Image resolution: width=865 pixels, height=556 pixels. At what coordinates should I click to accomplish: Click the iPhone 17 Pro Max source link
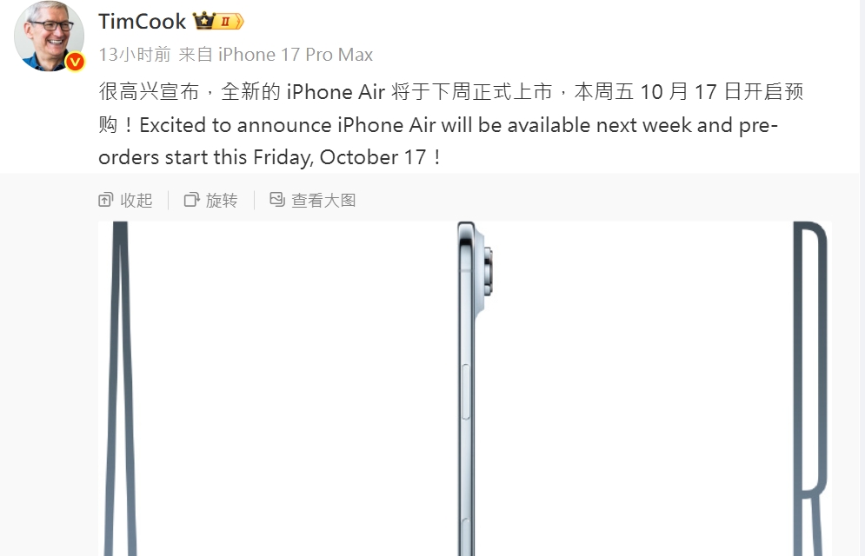point(295,55)
